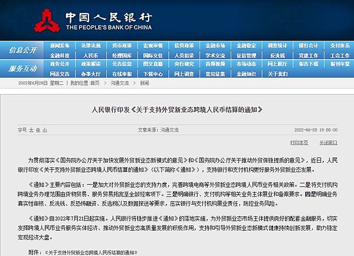Select 银行会计 in navigation

coord(309,45)
